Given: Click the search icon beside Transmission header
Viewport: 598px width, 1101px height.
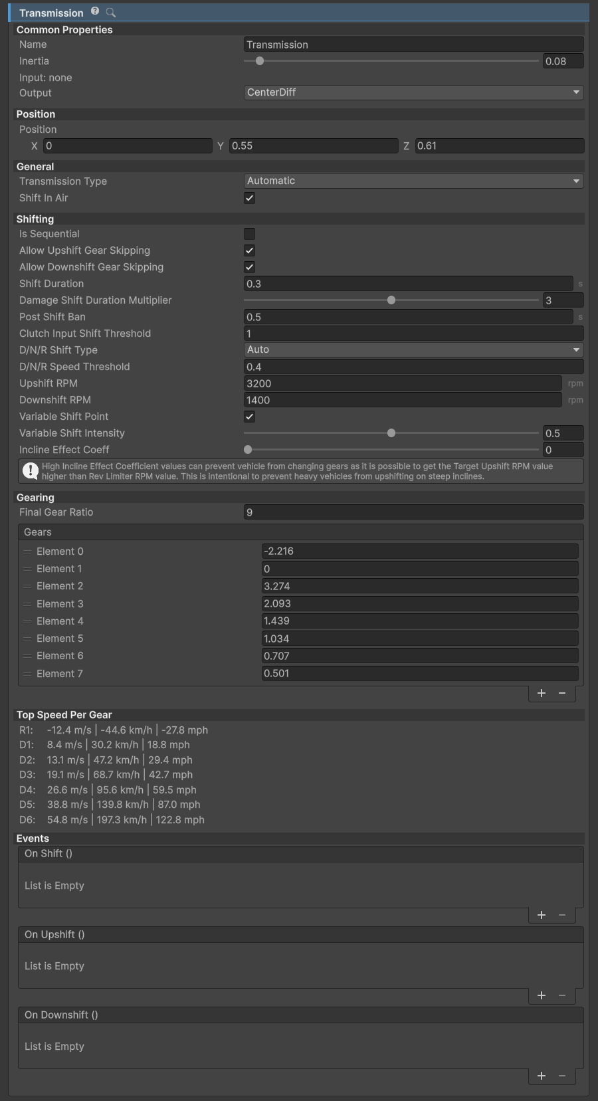Looking at the screenshot, I should [x=111, y=13].
